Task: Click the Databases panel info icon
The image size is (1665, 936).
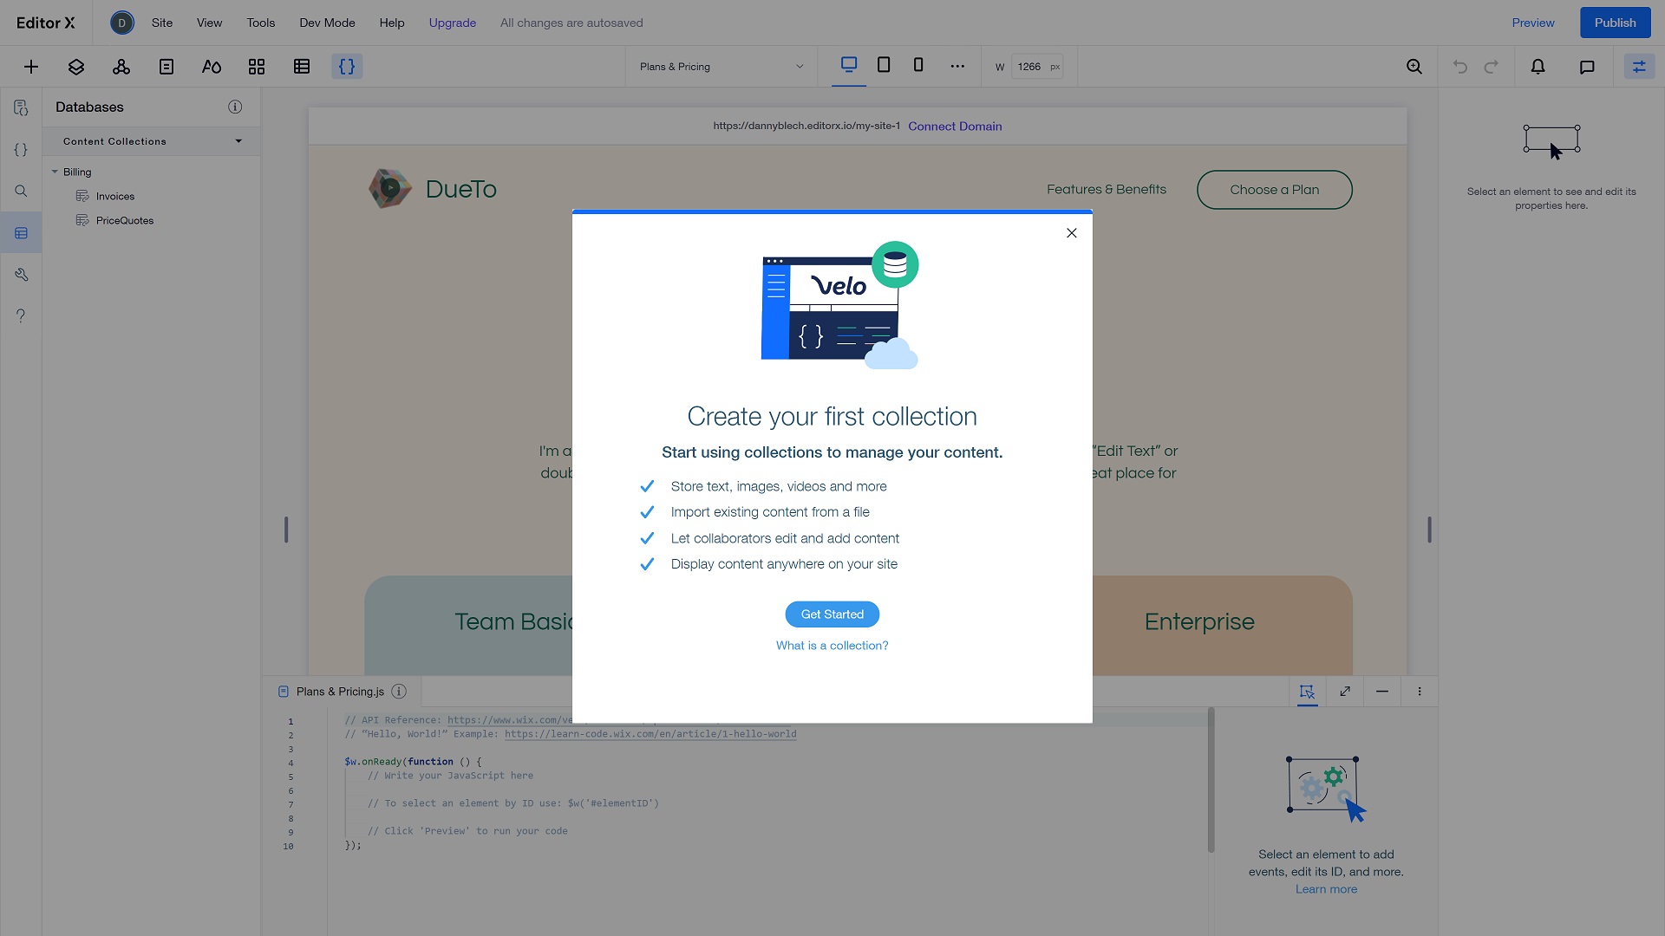Action: click(235, 107)
